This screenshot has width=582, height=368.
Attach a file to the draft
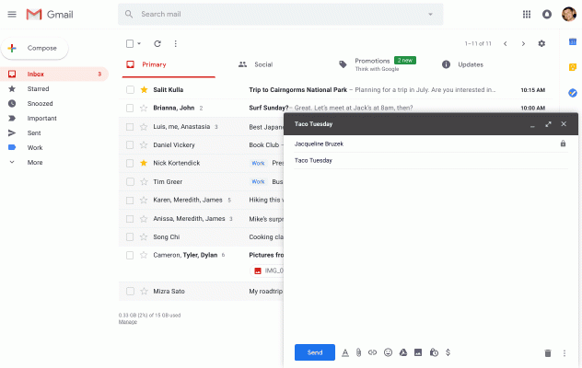click(x=358, y=352)
